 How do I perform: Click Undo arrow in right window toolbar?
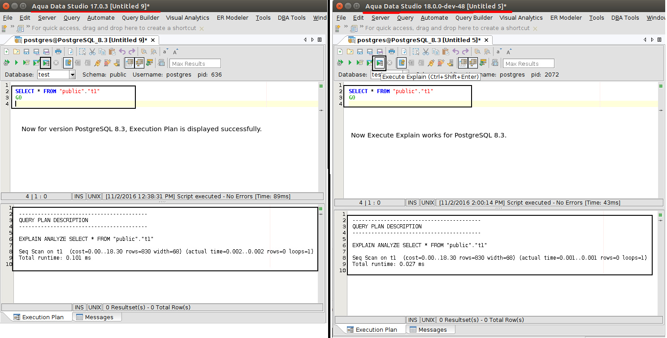(456, 51)
